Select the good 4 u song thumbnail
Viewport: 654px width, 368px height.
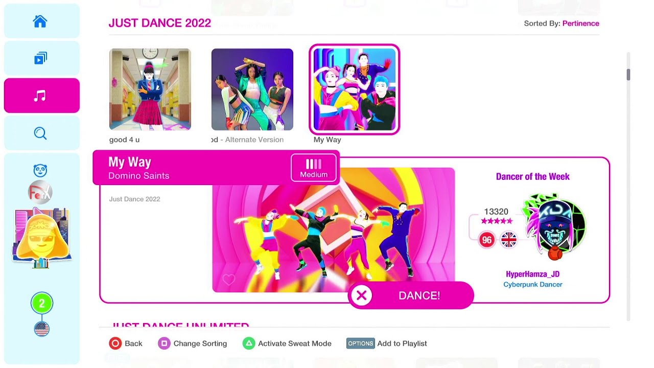[150, 89]
